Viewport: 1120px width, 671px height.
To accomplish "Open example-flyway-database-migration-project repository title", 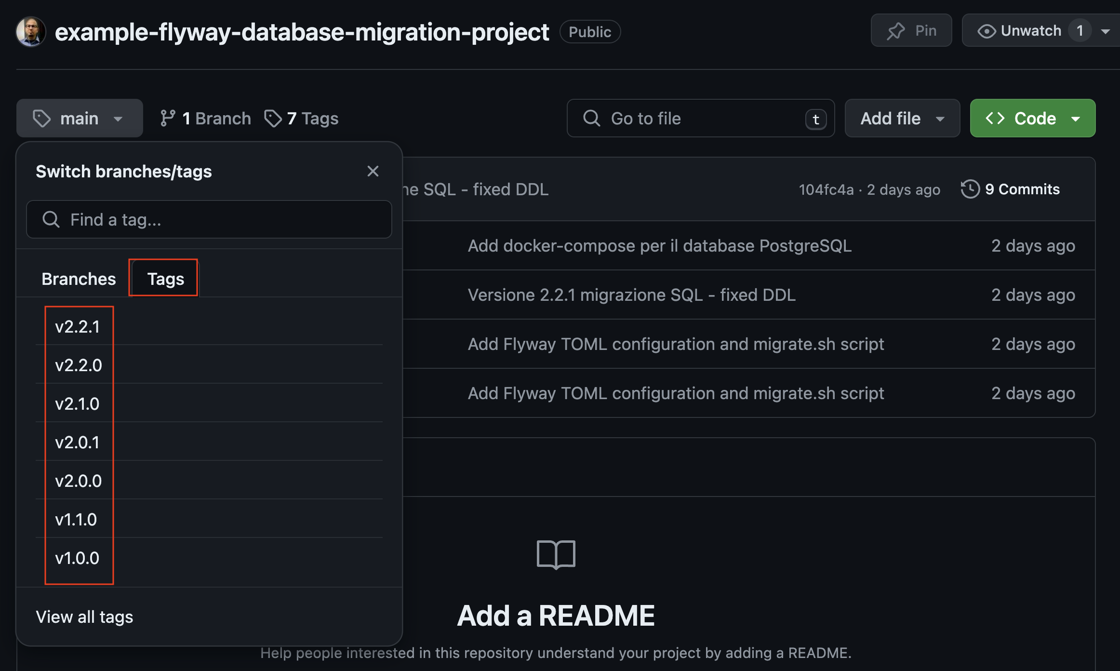I will (x=302, y=32).
